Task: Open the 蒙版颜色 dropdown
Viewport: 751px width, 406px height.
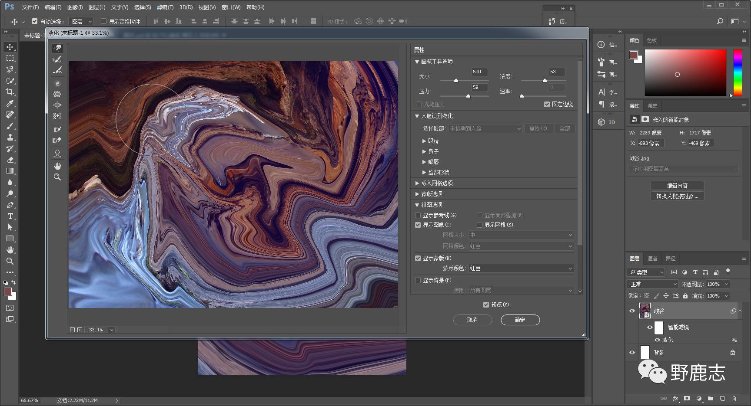Action: [521, 268]
